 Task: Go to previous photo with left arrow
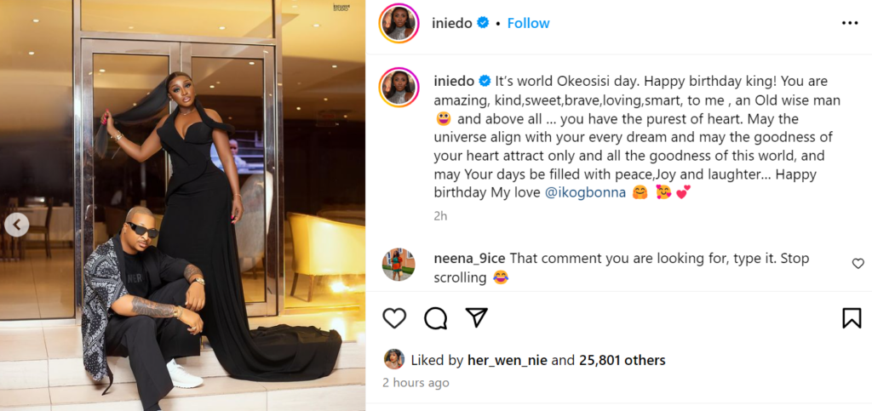coord(16,225)
